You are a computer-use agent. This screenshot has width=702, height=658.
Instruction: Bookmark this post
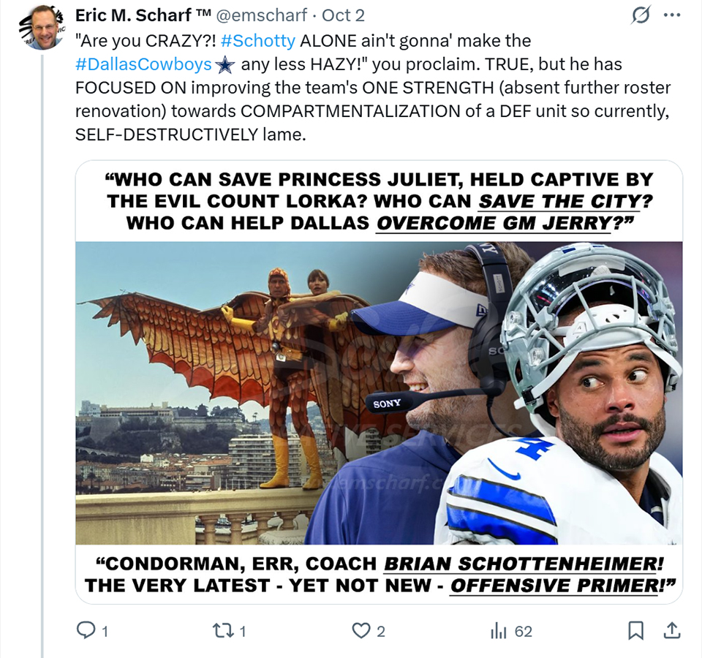(x=635, y=631)
